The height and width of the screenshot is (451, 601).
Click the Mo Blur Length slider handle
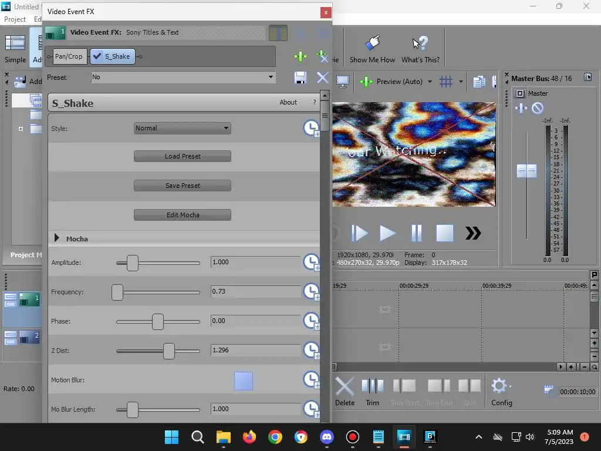tap(133, 410)
